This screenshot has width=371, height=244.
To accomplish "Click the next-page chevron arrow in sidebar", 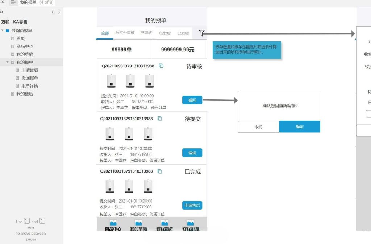I will pos(59,12).
